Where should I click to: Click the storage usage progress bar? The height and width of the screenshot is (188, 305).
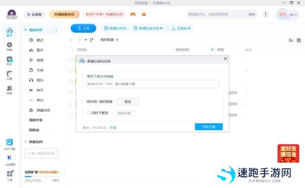click(43, 176)
